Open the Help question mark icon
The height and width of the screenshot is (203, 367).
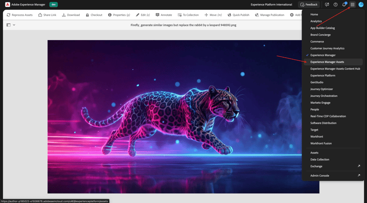pyautogui.click(x=335, y=4)
